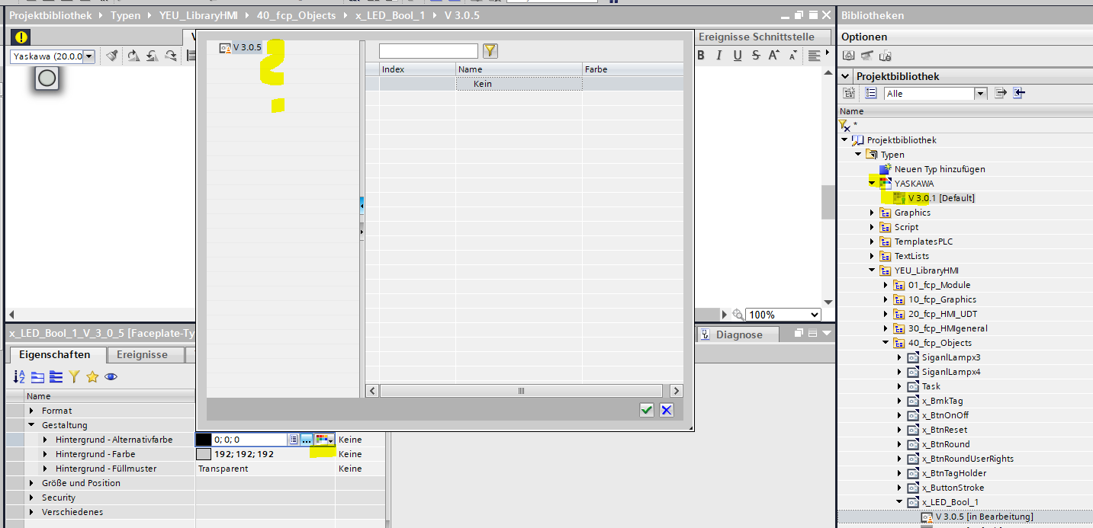The image size is (1093, 528).
Task: Open the Yaskawa style dropdown
Action: point(89,56)
